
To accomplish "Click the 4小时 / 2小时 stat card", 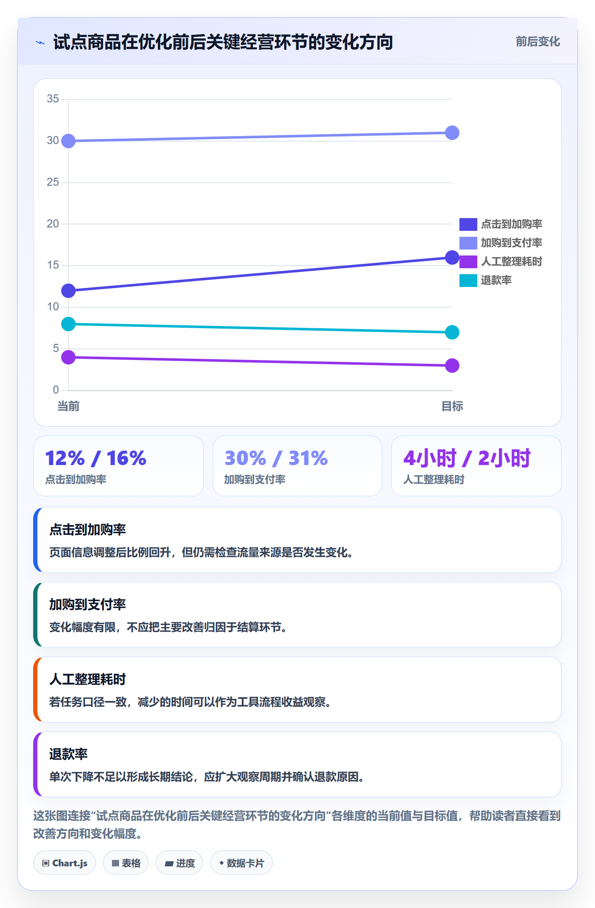I will [476, 466].
